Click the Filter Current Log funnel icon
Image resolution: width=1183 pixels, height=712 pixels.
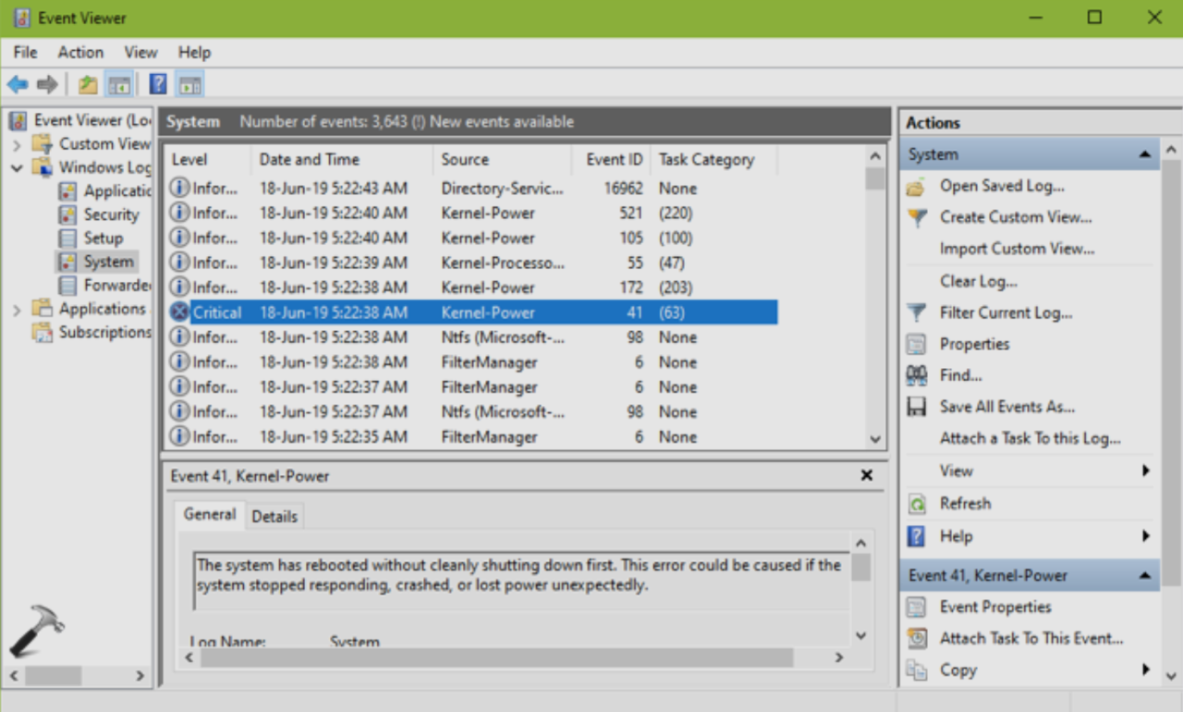[916, 313]
